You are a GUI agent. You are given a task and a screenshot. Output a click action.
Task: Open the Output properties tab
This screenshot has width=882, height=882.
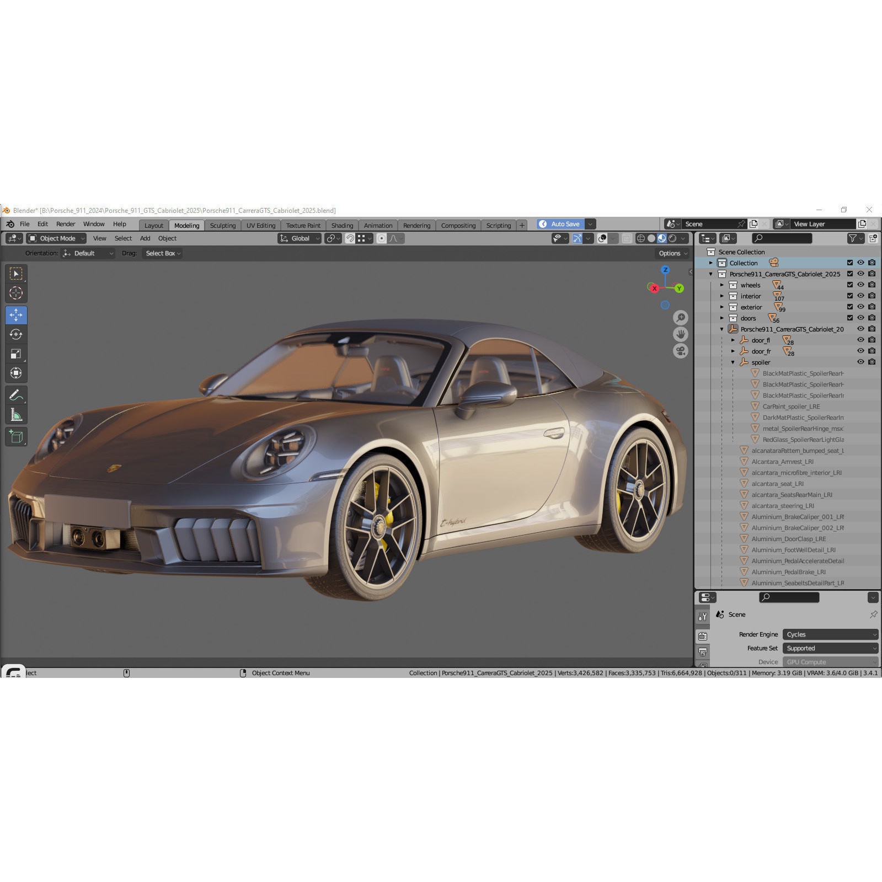coord(703,652)
